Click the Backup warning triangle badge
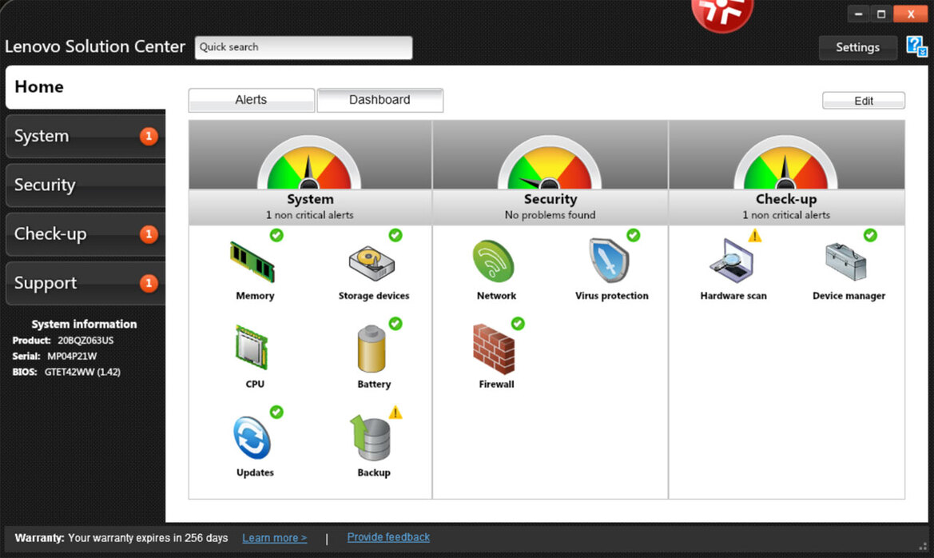The image size is (934, 558). point(395,412)
